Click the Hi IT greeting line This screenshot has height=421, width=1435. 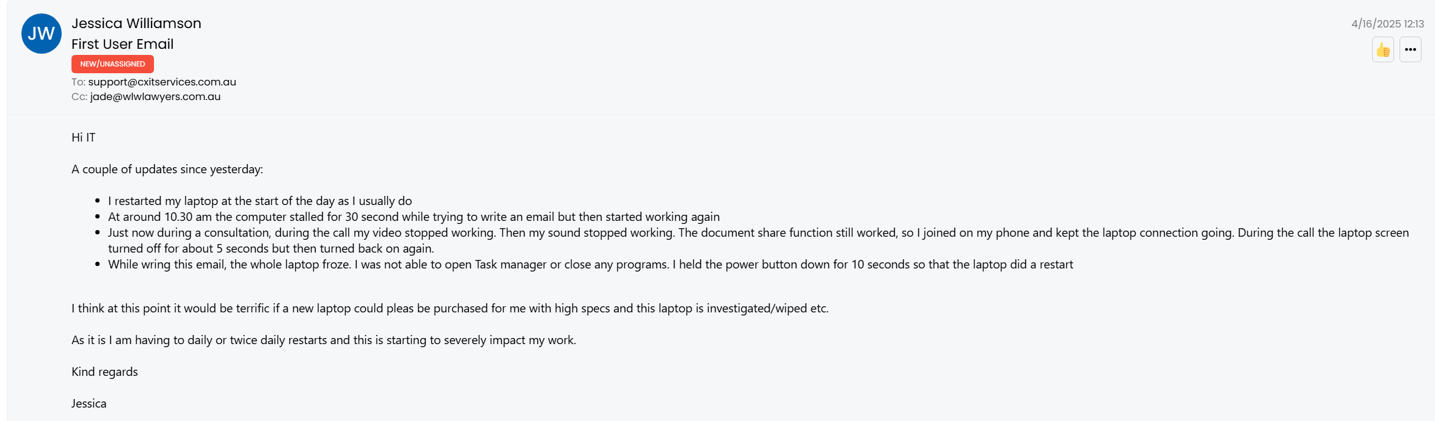(x=84, y=137)
